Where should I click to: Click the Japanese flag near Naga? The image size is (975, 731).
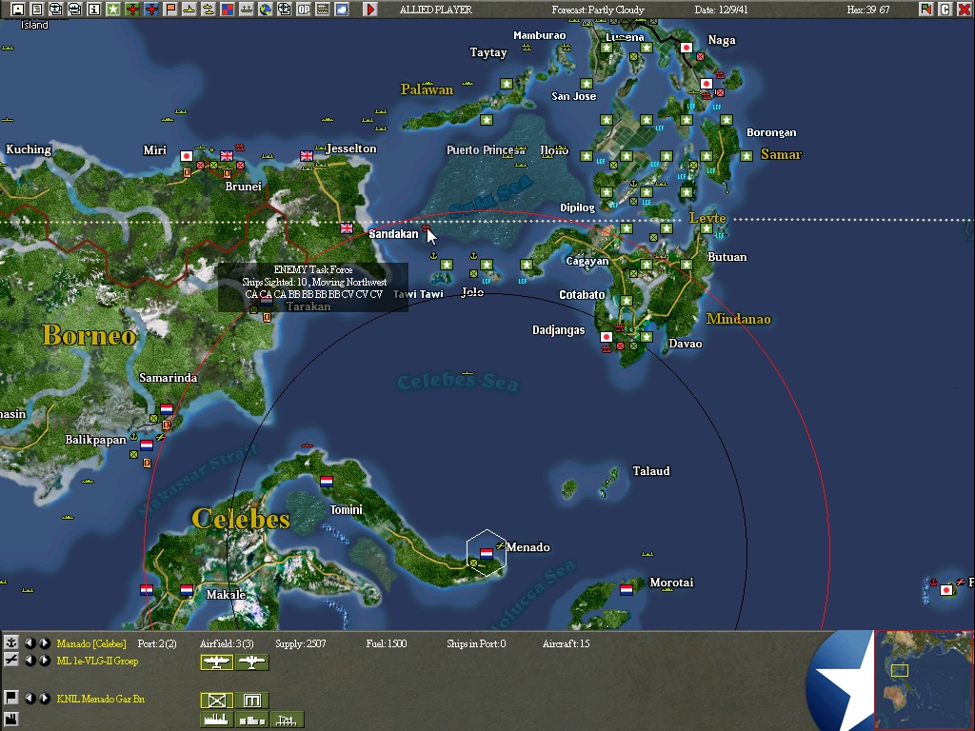(686, 48)
